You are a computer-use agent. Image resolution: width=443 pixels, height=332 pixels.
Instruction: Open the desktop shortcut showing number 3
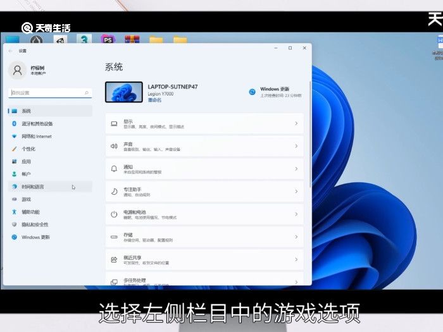[84, 39]
